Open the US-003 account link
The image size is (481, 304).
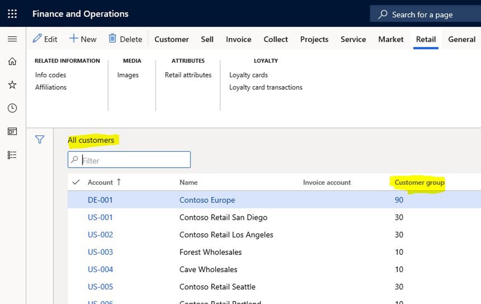[100, 252]
